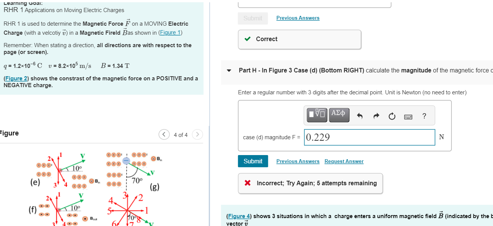The width and height of the screenshot is (493, 226).
Task: View Previous Answers for Part H
Action: pos(298,161)
